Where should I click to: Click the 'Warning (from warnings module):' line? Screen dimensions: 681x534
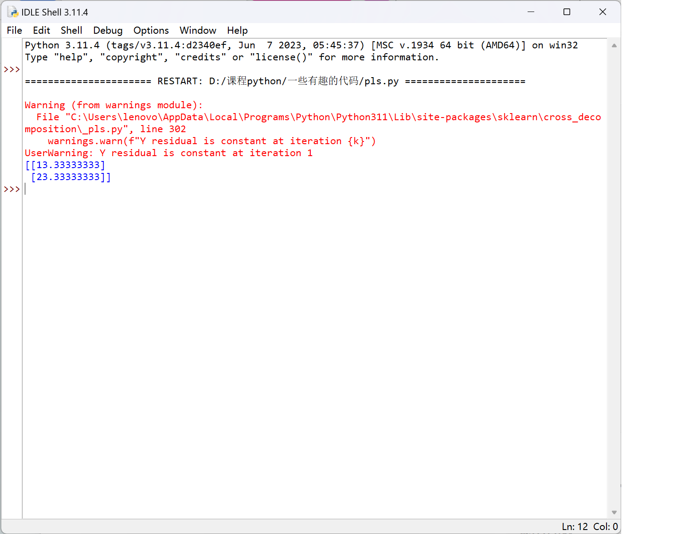[113, 105]
